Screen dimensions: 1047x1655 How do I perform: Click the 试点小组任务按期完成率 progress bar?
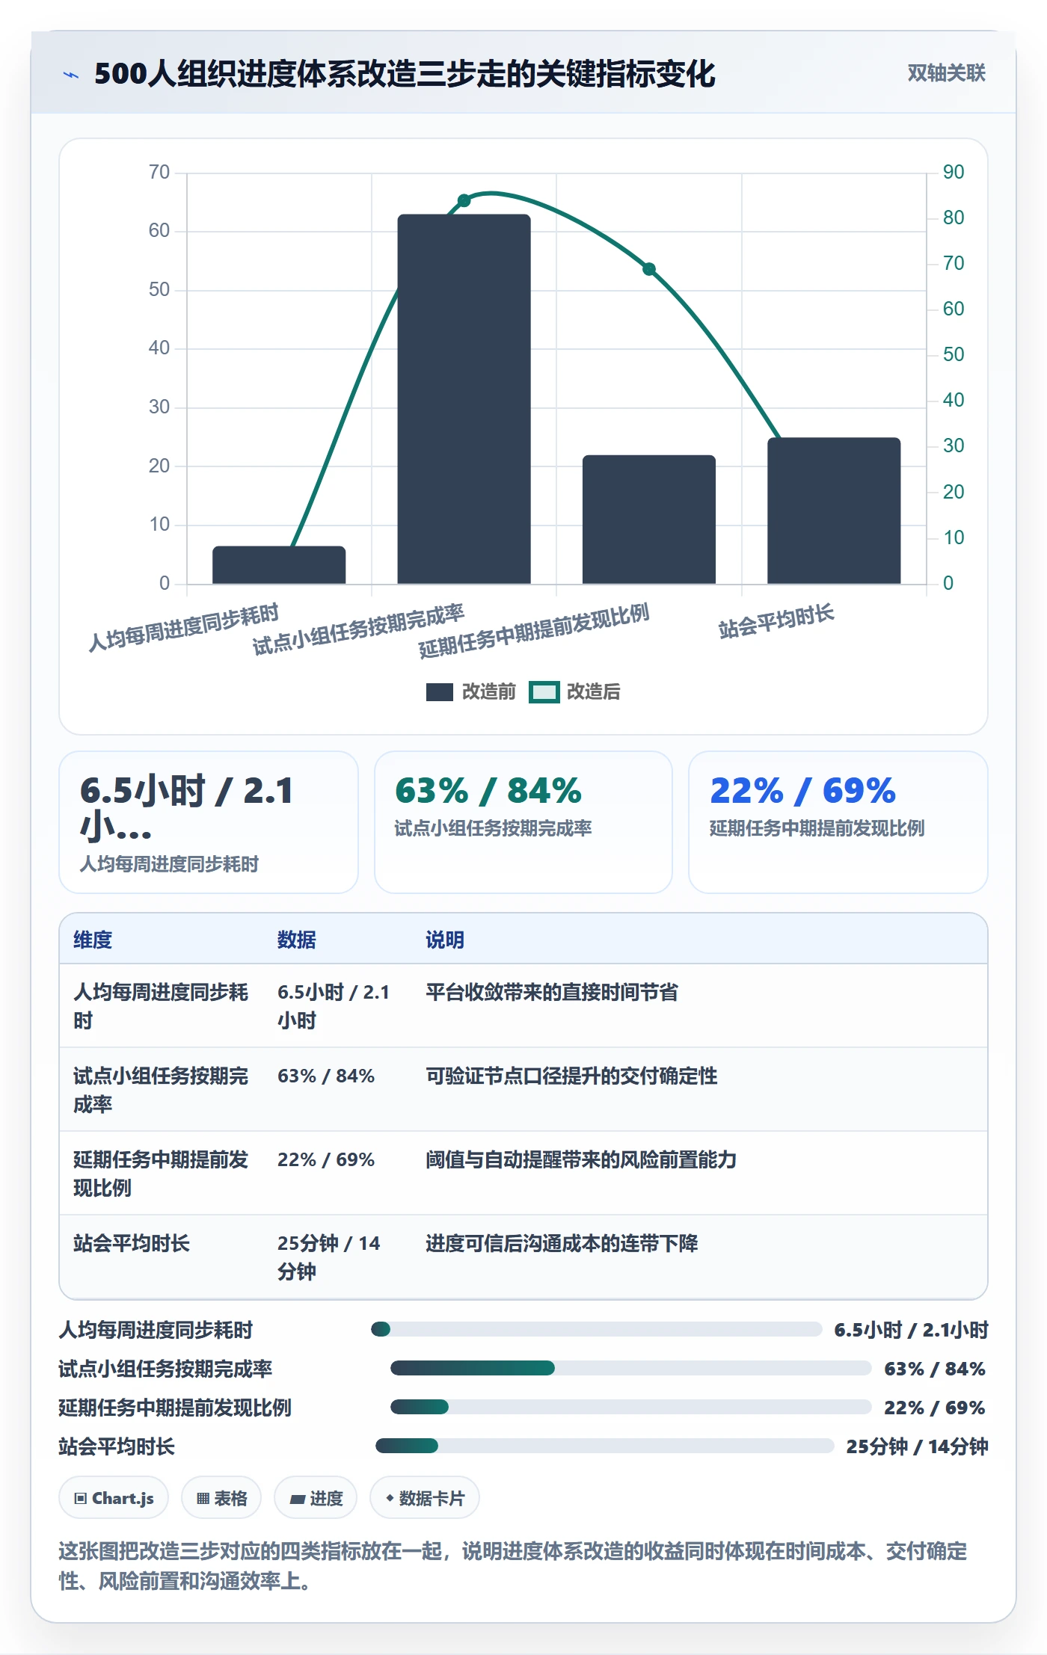click(631, 1368)
